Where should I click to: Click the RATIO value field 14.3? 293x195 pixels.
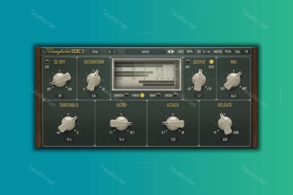[121, 139]
